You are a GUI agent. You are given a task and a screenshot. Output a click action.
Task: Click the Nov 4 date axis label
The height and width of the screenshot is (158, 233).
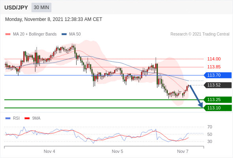tap(49, 151)
